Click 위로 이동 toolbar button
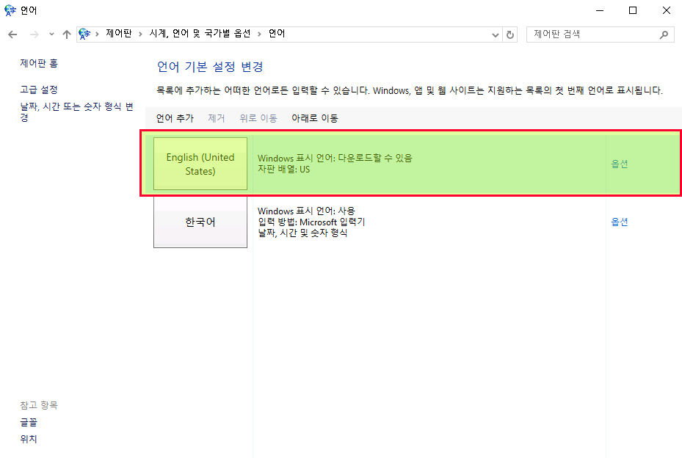Viewport: 682px width, 458px height. [x=258, y=118]
